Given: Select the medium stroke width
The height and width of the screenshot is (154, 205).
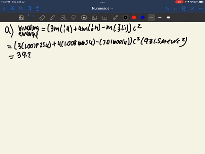Looking at the screenshot, I should pyautogui.click(x=160, y=18).
